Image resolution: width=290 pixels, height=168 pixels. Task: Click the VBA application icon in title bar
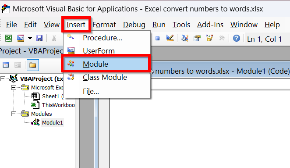[6, 9]
